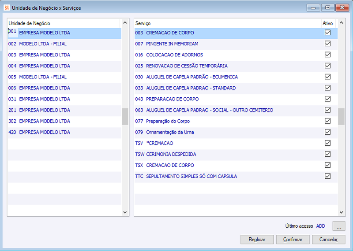Cancel with the Cancelar button
Viewport: 353px width, 251px height.
coord(328,240)
